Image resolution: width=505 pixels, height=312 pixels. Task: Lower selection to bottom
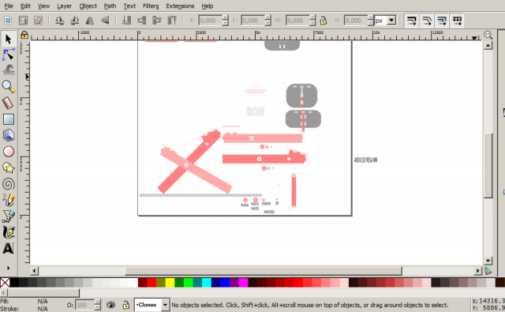(126, 21)
